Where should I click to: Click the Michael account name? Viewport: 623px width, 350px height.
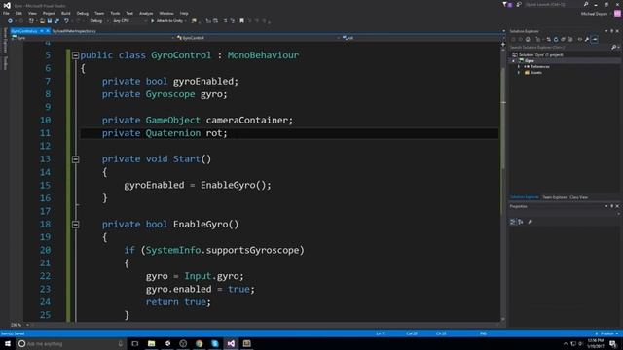595,14
